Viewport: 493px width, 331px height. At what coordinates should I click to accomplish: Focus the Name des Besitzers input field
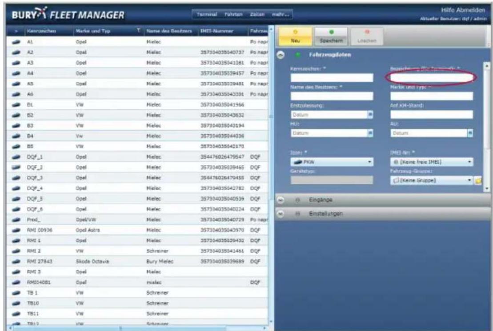pyautogui.click(x=332, y=96)
